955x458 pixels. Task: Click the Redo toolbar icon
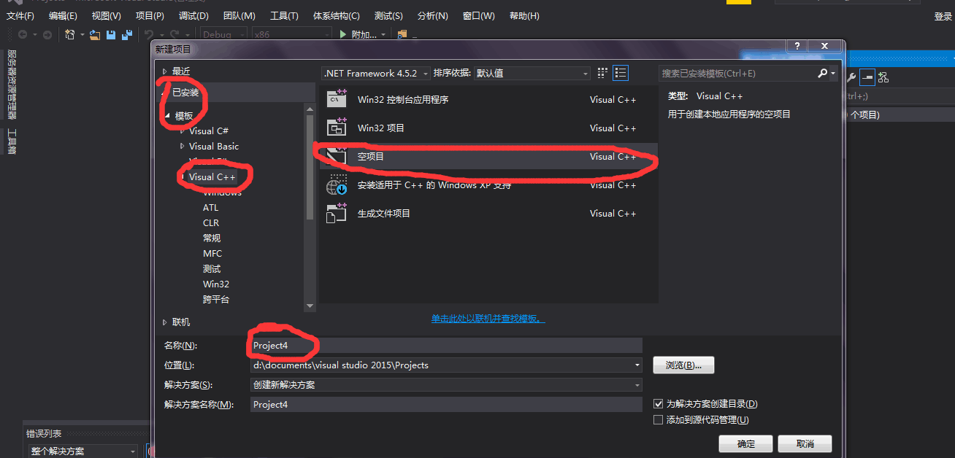(x=174, y=34)
